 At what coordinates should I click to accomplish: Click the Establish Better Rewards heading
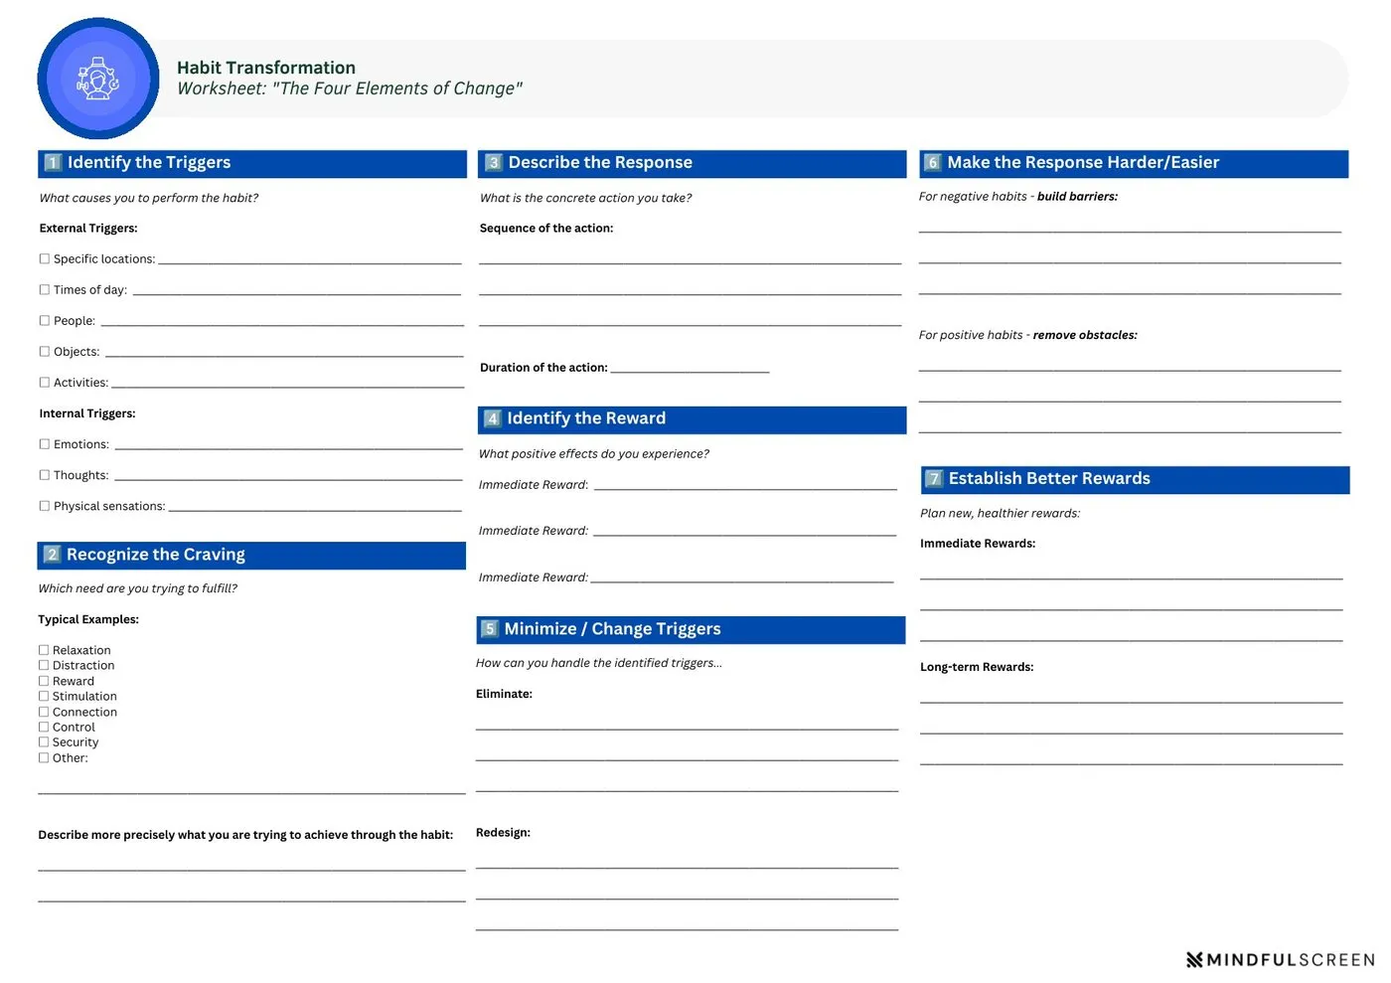click(1049, 479)
